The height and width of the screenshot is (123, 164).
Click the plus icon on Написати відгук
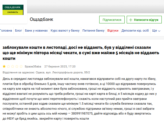click(131, 20)
